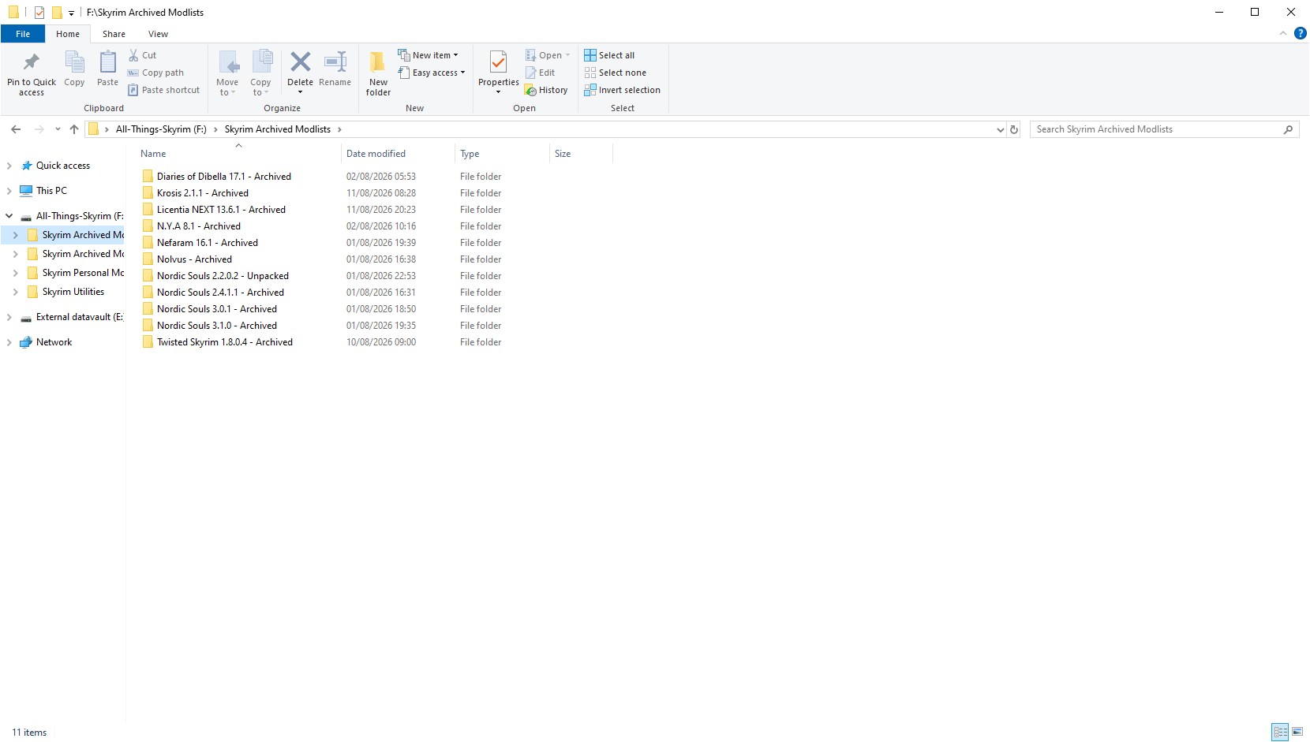The image size is (1310, 742).
Task: Switch to Details view in status bar
Action: point(1280,732)
